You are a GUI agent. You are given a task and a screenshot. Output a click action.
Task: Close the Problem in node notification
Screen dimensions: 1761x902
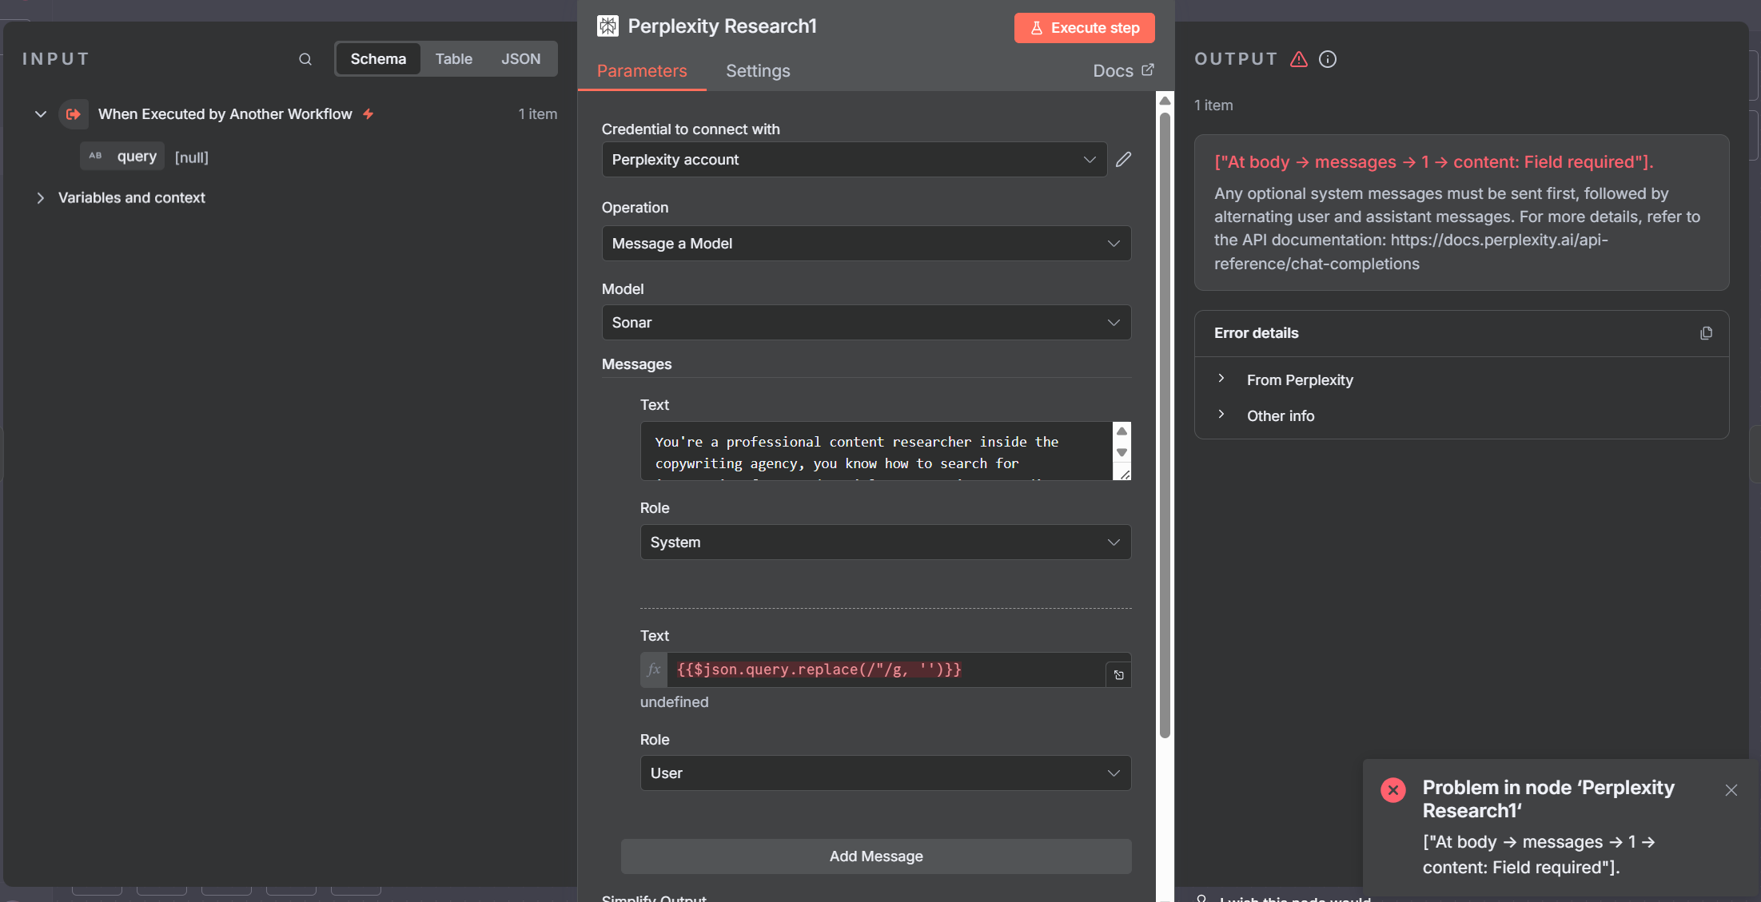(x=1731, y=790)
